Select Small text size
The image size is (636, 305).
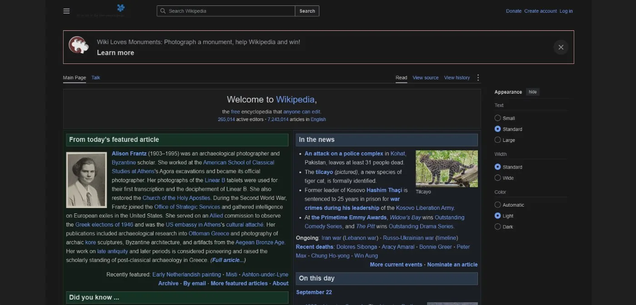(x=497, y=118)
